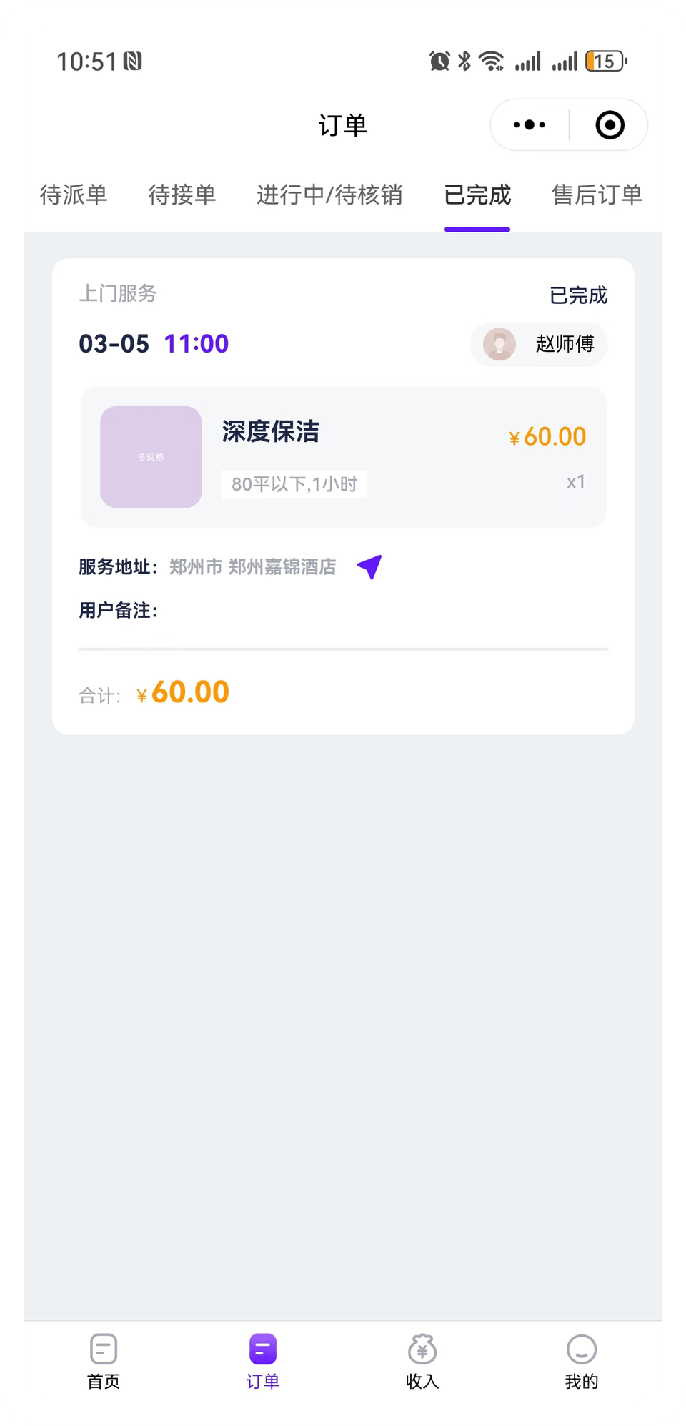Open the 进行中/待核销 tab
Image resolution: width=686 pixels, height=1426 pixels.
click(329, 195)
